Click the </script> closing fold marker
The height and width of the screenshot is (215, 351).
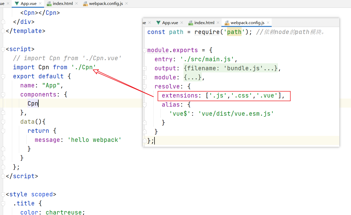(3, 176)
